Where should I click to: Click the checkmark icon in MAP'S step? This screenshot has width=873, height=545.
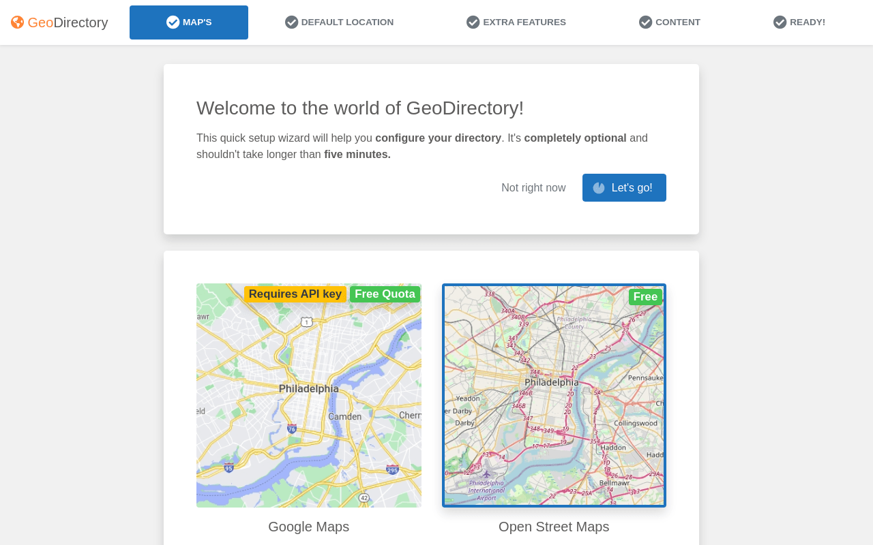(173, 22)
